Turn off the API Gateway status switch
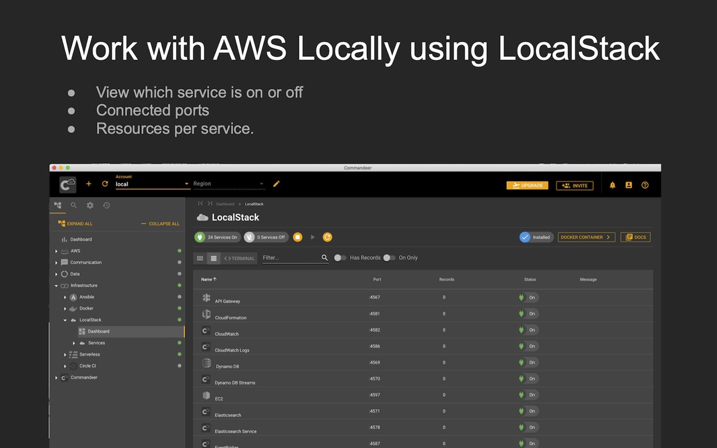Screen dimensions: 717x448 (x=528, y=297)
